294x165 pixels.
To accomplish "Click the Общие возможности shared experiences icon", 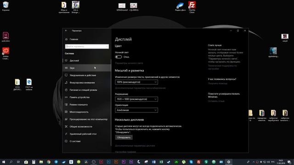I will tap(66, 126).
